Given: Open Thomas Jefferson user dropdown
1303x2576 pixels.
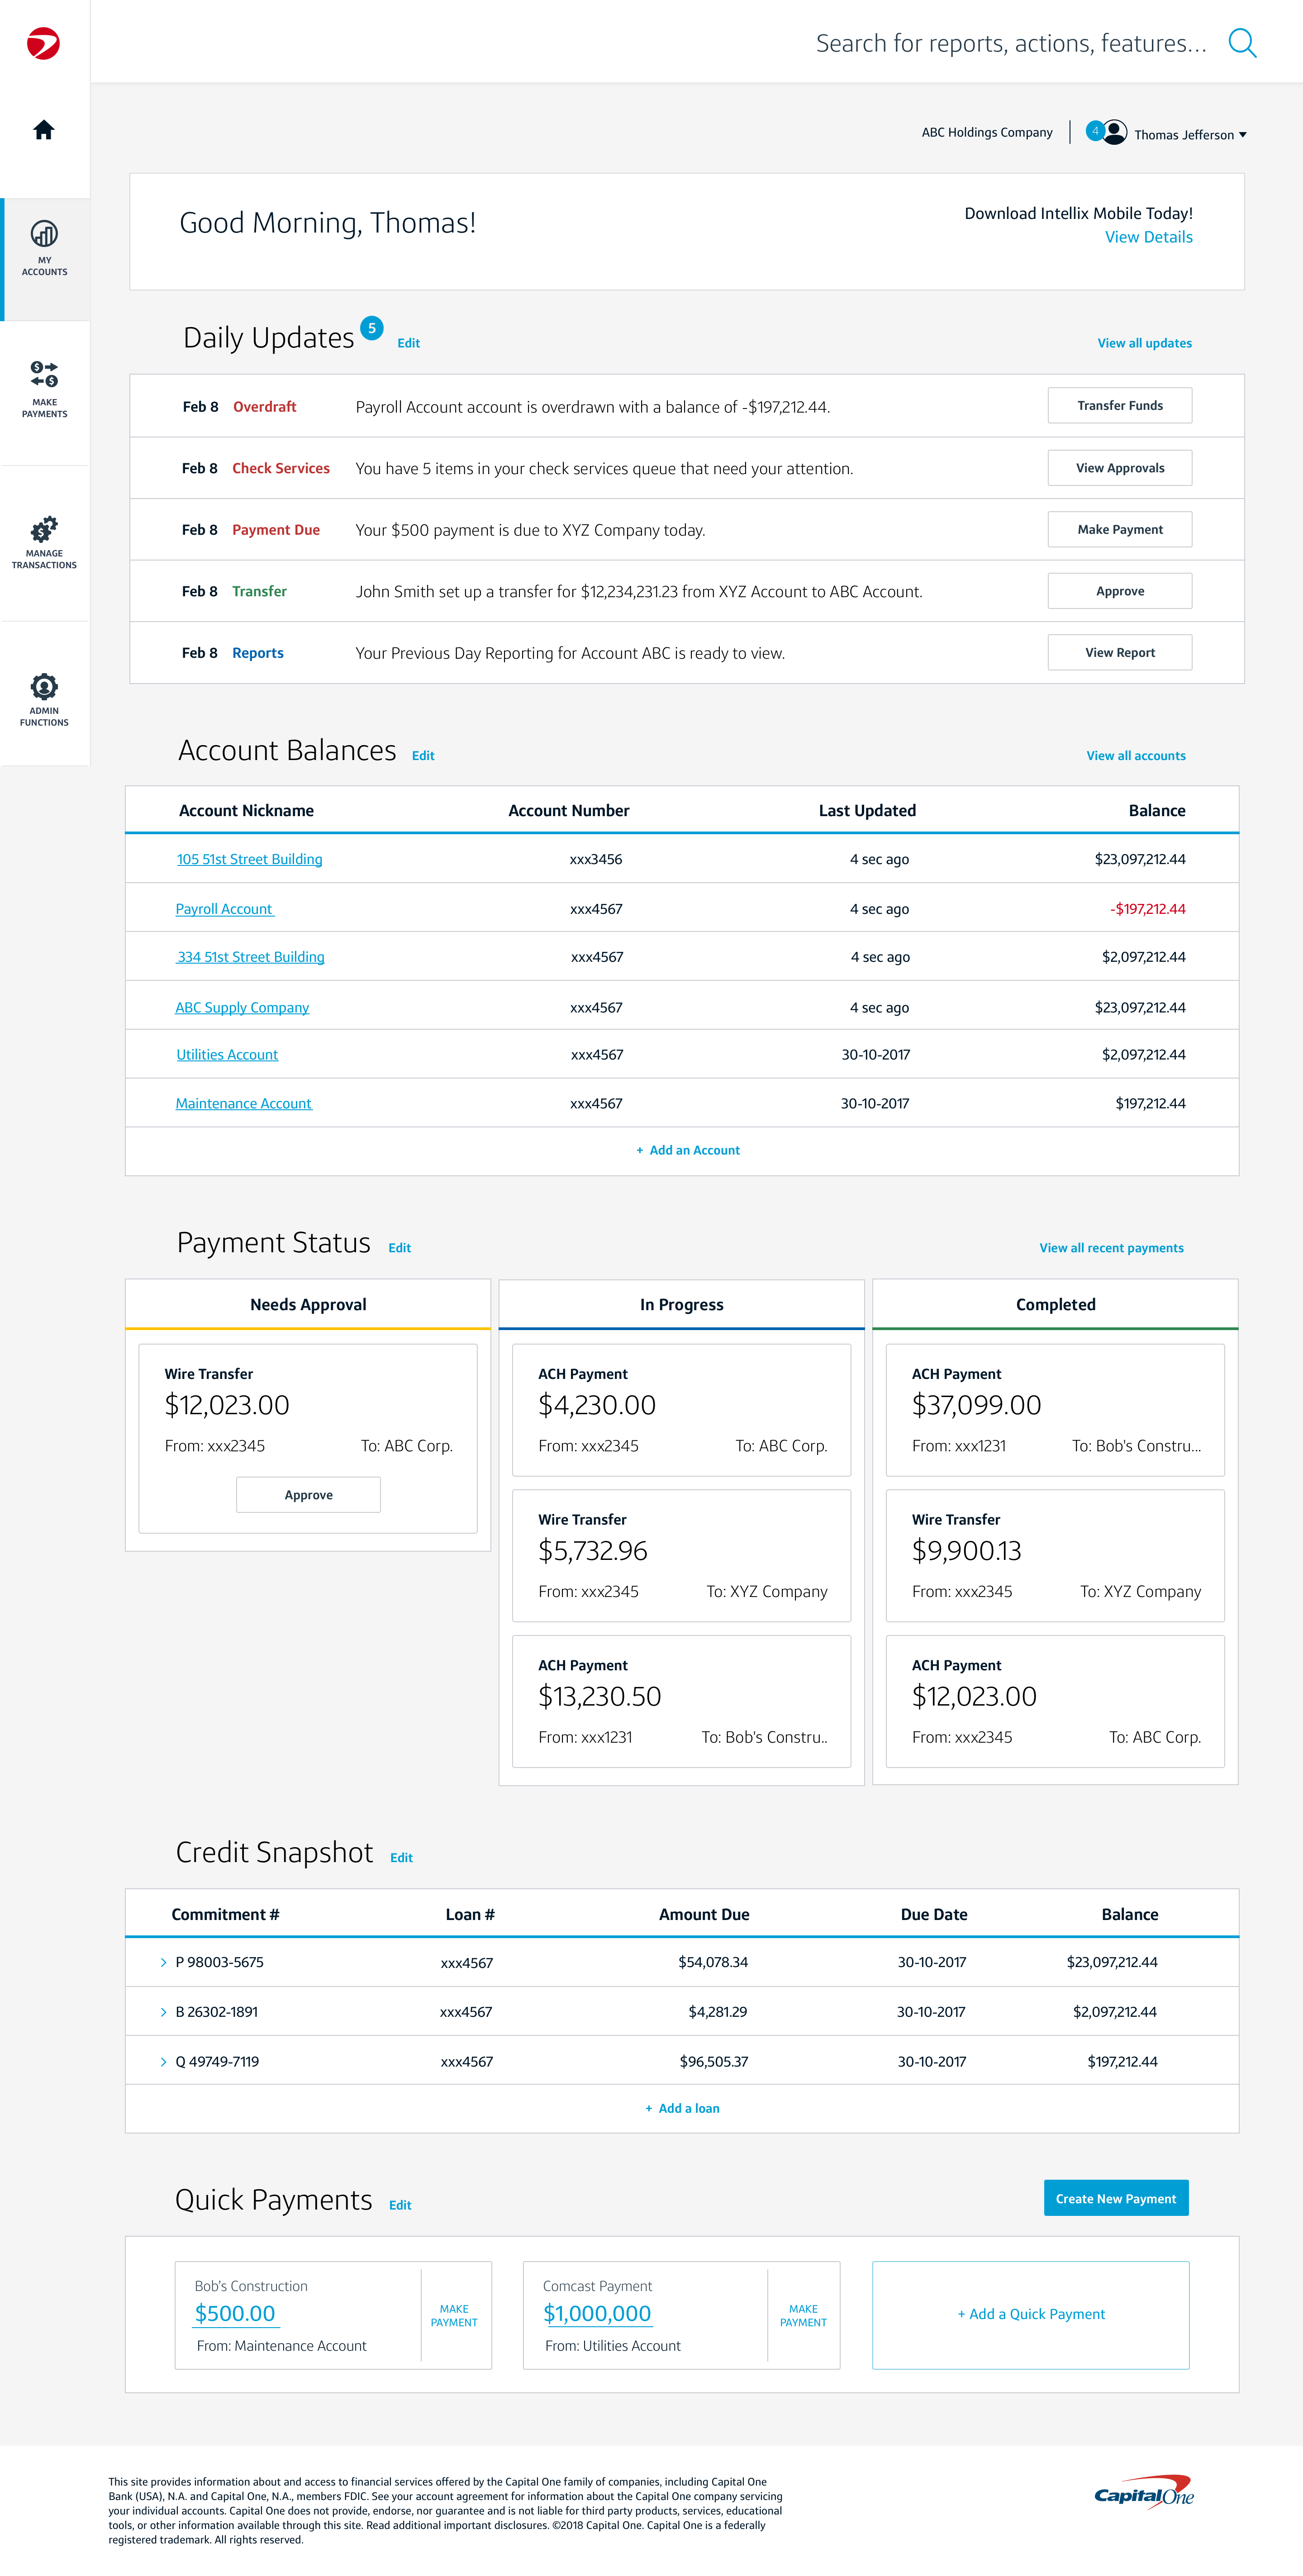Looking at the screenshot, I should tap(1190, 135).
